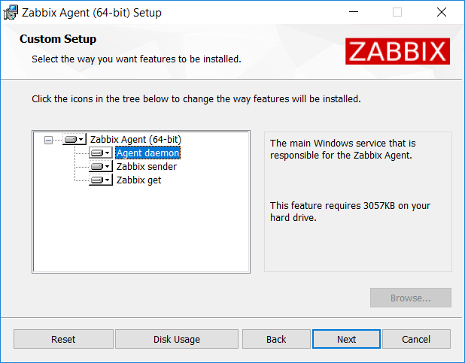Collapse the Zabbix Agent (64-bit) tree node

click(48, 140)
